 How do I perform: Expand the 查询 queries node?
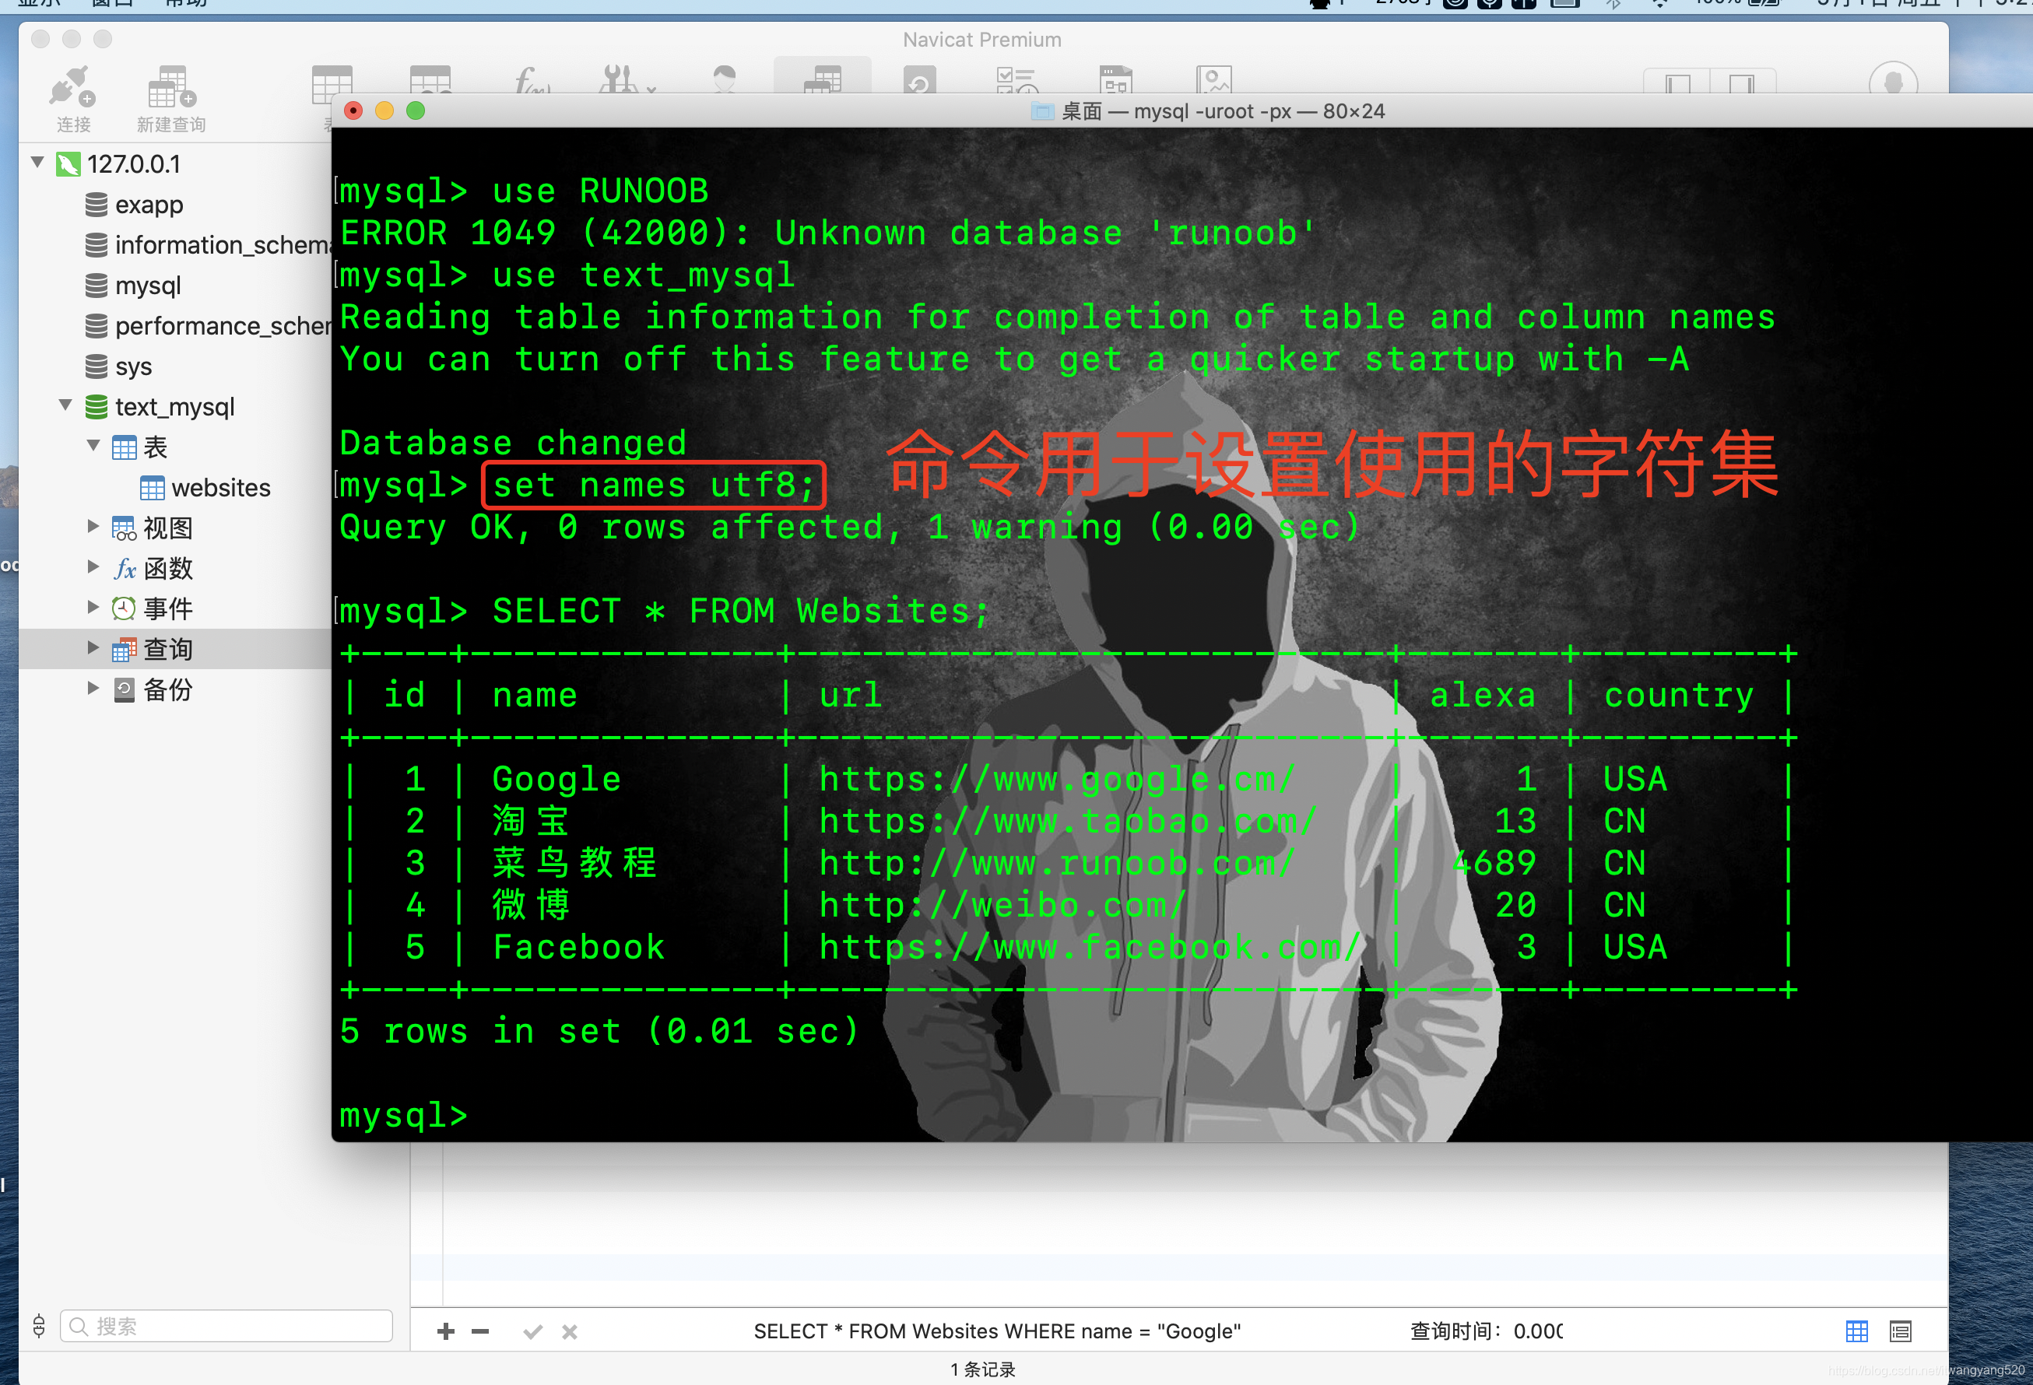[93, 648]
